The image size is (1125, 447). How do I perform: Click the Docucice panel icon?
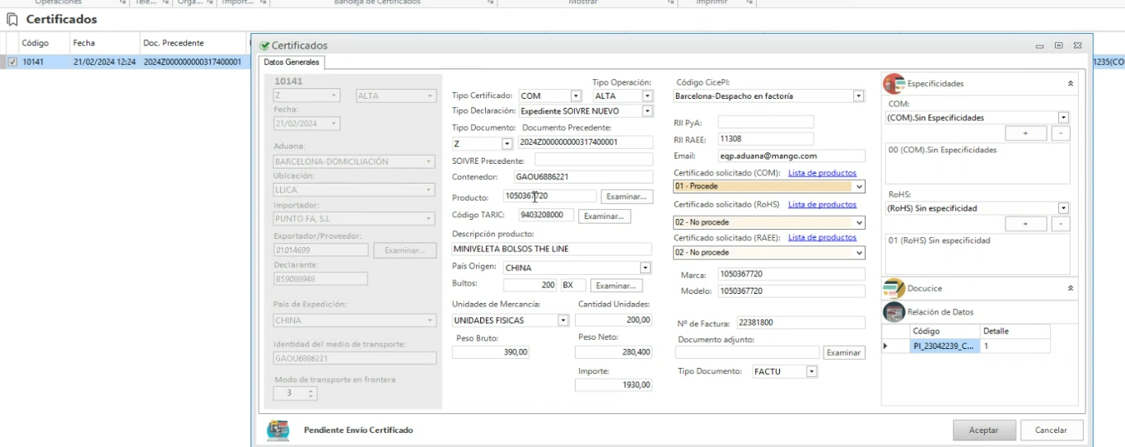[x=894, y=288]
